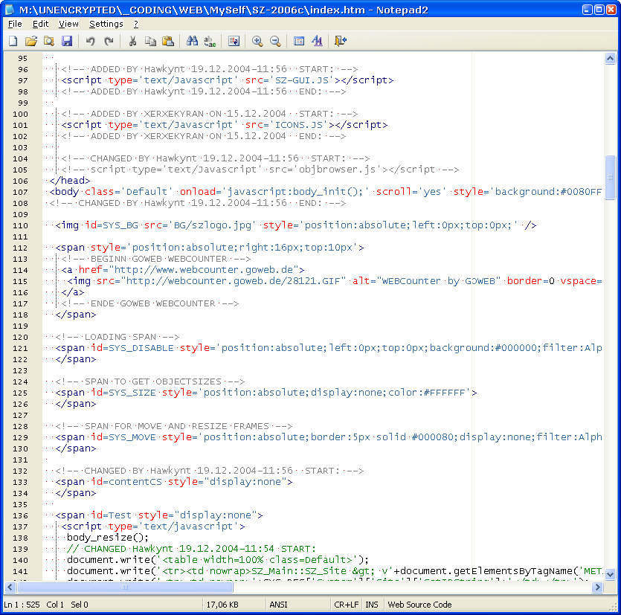621x615 pixels.
Task: Click the 'Ln 1 : 525' status bar field
Action: coord(22,605)
